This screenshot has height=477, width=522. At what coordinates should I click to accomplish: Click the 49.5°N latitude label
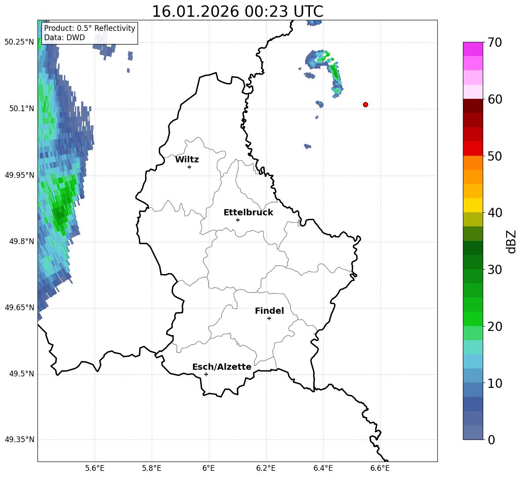(x=22, y=374)
